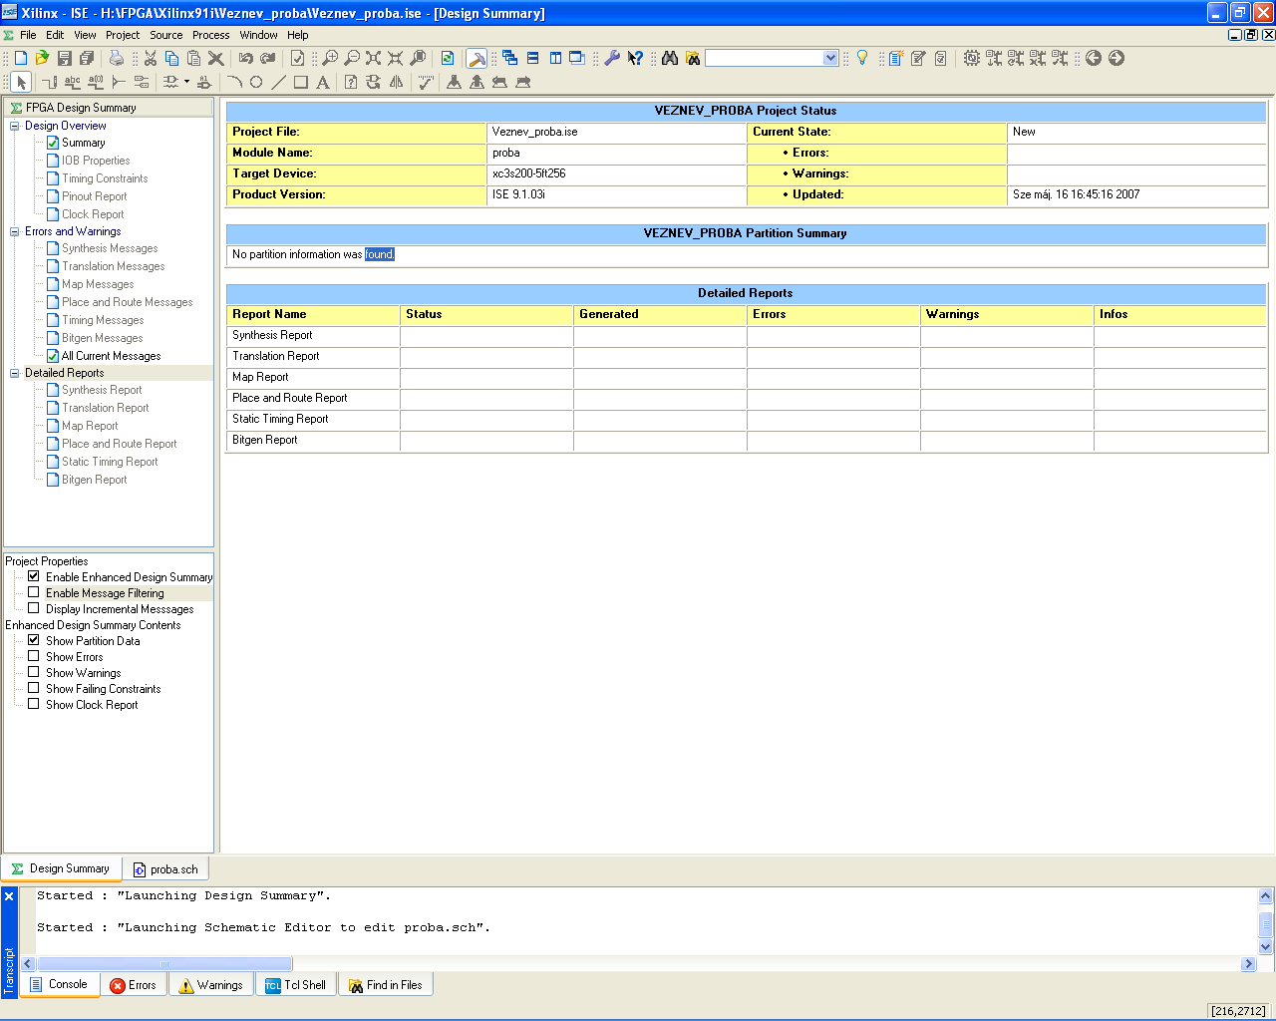1276x1021 pixels.
Task: Click the Save floppy disk icon
Action: coord(64,59)
